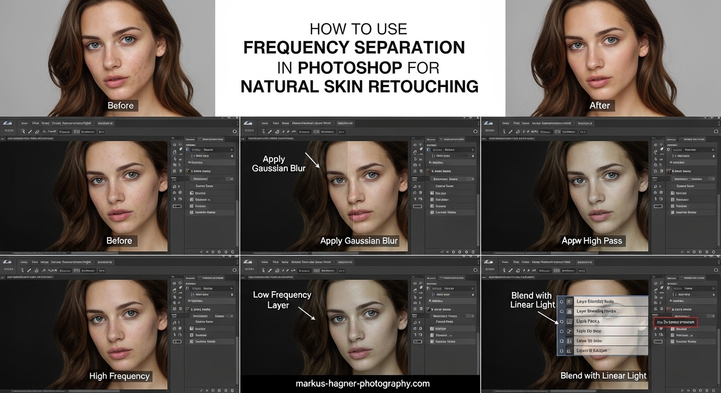This screenshot has height=393, width=721.
Task: Click the lock icon in Gaussian Blur panel's layer options
Action: pos(473,156)
